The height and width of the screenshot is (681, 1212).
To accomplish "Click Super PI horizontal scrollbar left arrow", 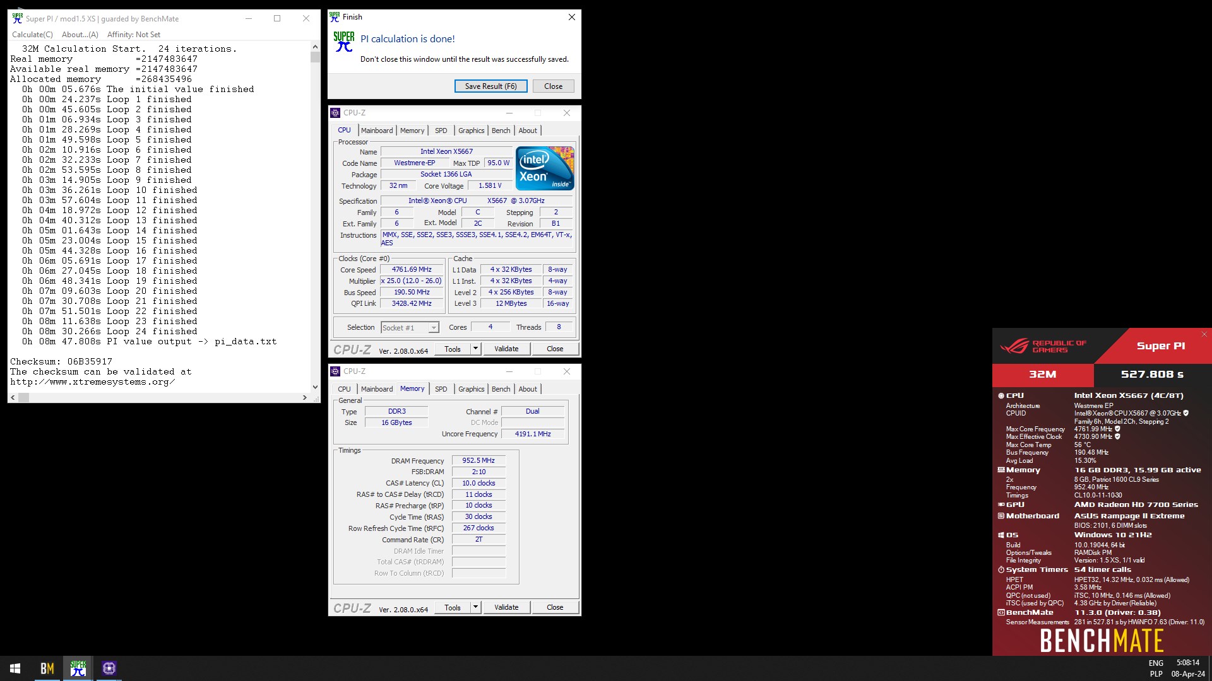I will [13, 398].
